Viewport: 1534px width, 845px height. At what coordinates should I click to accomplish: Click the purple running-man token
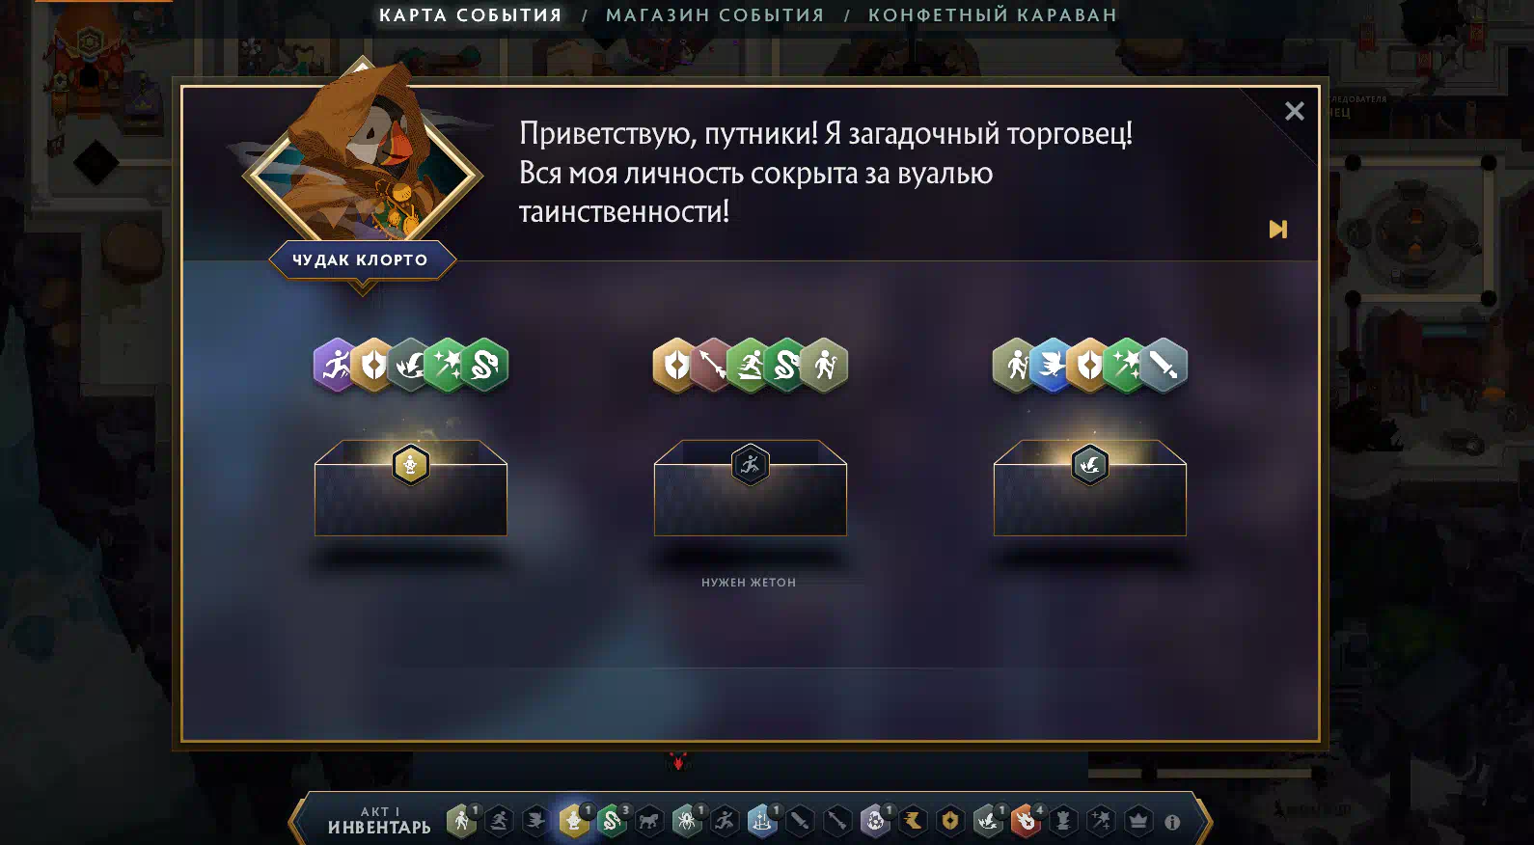pos(335,365)
